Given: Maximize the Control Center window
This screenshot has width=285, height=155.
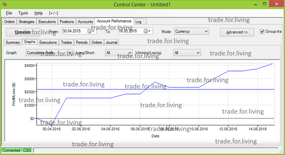Looking at the screenshot, I should coord(265,4).
